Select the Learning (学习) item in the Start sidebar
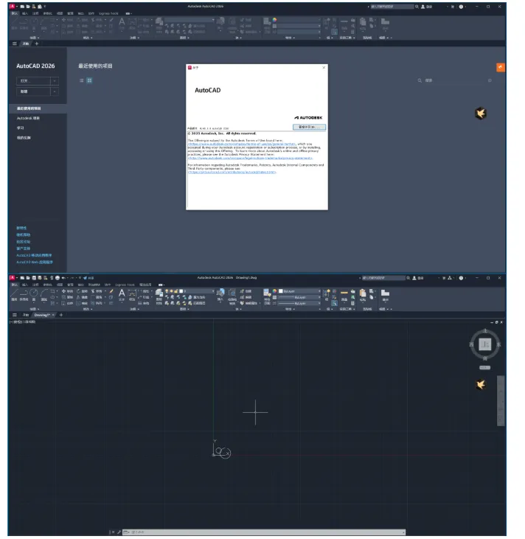The image size is (525, 539). 21,128
